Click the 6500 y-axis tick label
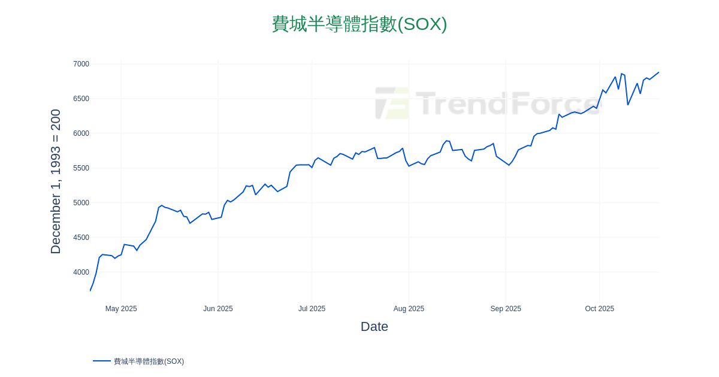Viewport: 719px width, 377px height. click(x=81, y=99)
